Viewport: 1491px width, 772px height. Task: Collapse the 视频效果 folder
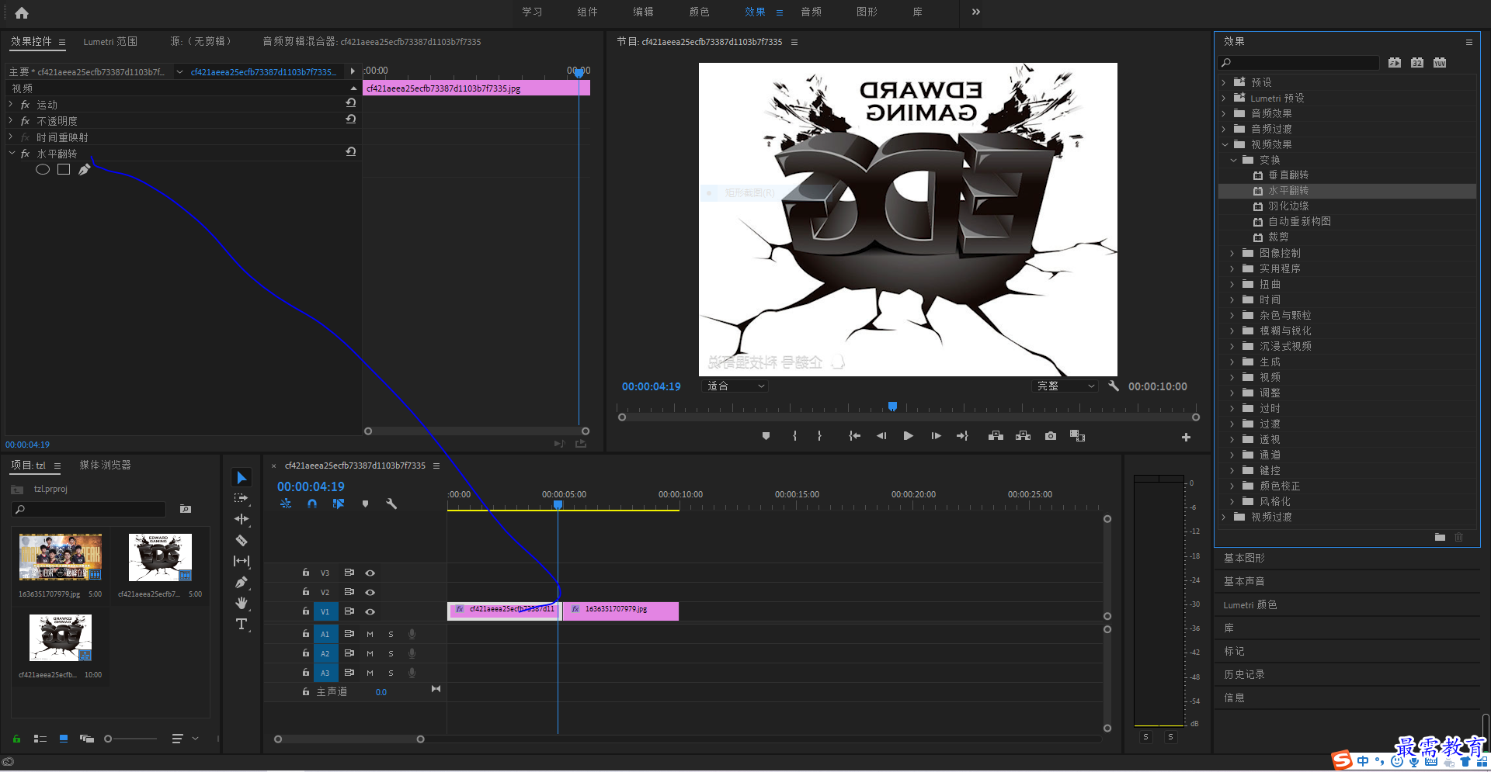click(1225, 144)
